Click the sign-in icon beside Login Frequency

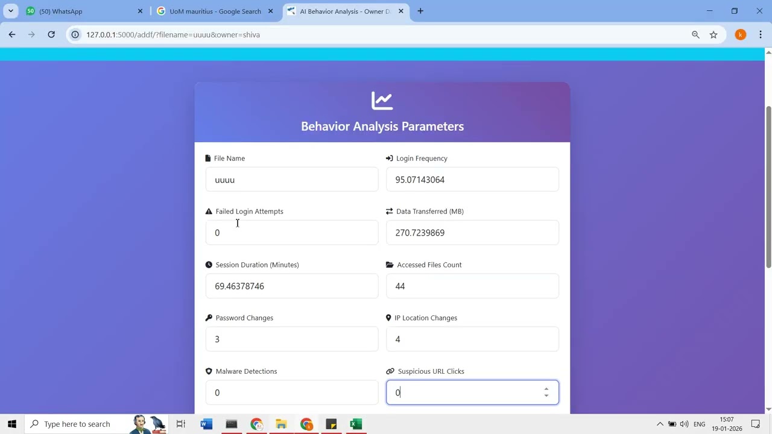tap(390, 159)
